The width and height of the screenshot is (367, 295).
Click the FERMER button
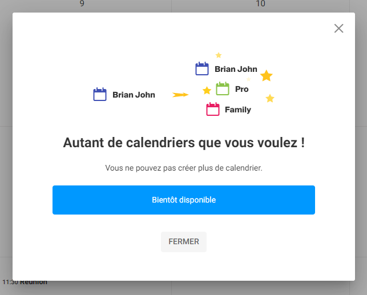point(184,242)
